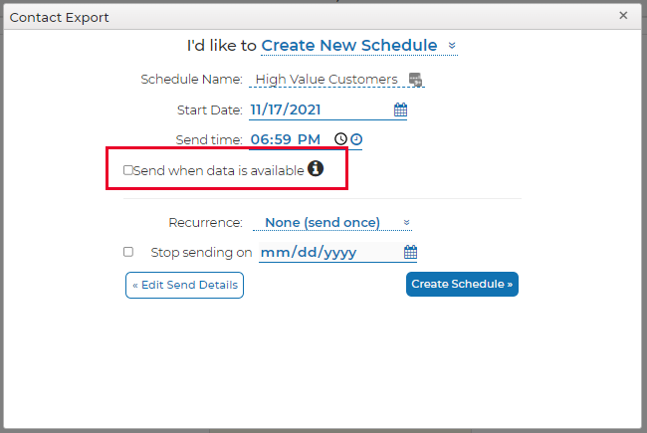Click the Contact Export dialog title bar
647x433 pixels.
click(x=310, y=17)
